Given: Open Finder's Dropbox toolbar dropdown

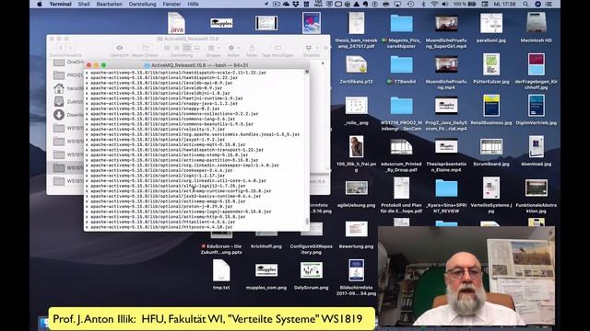Looking at the screenshot, I should 312,48.
